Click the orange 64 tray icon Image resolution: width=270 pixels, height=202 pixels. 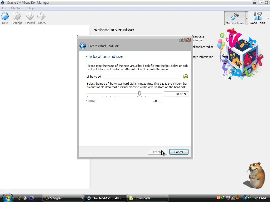218,198
